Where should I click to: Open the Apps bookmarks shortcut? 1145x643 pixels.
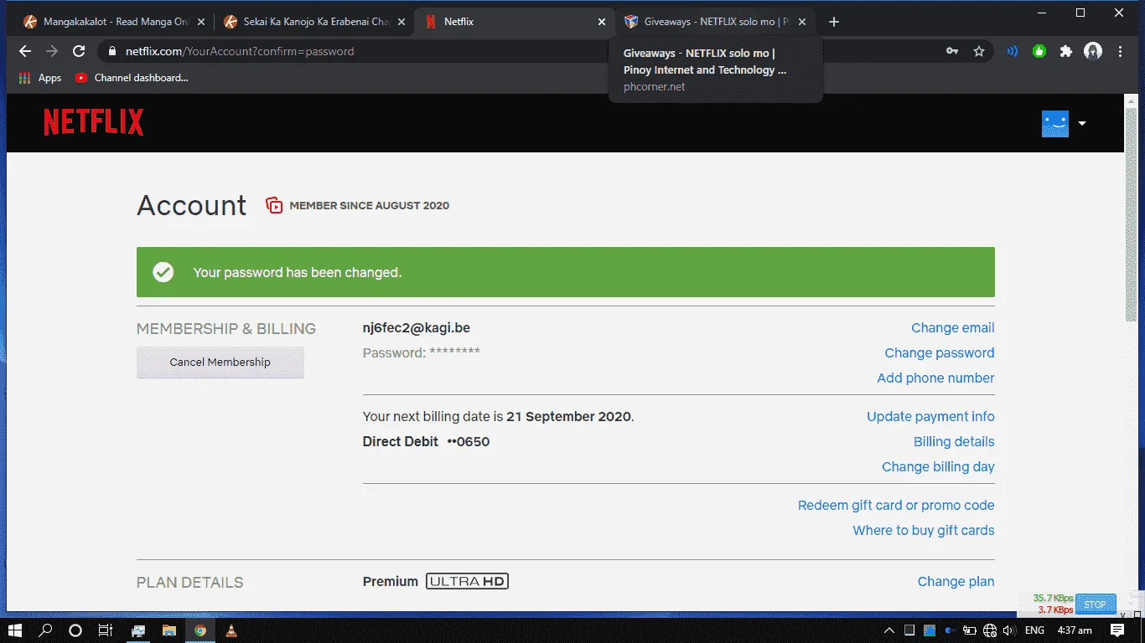(40, 78)
